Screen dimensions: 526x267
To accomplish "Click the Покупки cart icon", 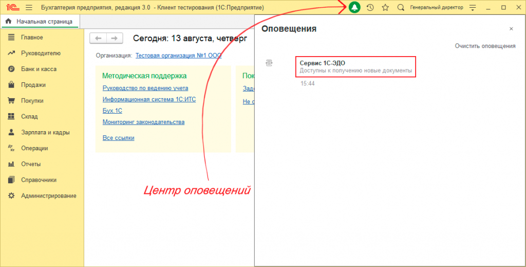I will pos(11,100).
